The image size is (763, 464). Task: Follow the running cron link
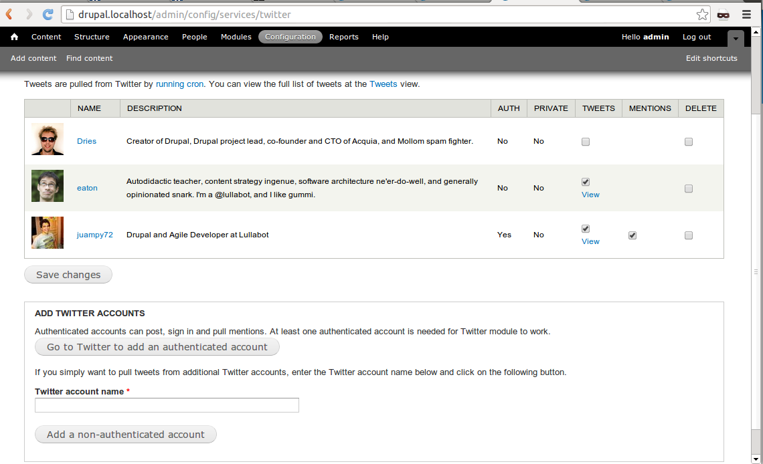coord(179,84)
